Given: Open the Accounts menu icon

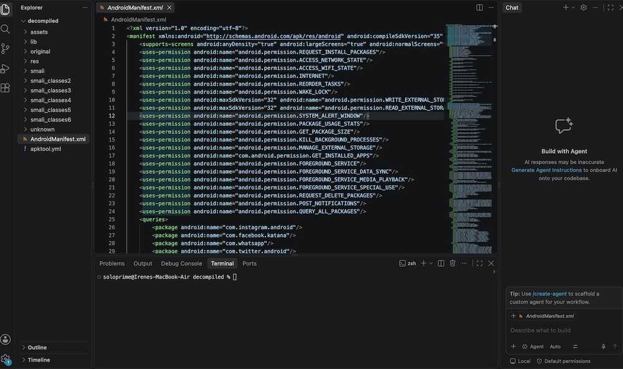Looking at the screenshot, I should [6, 339].
